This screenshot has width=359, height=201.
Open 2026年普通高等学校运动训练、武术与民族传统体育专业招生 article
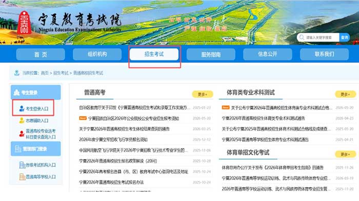(x=276, y=189)
